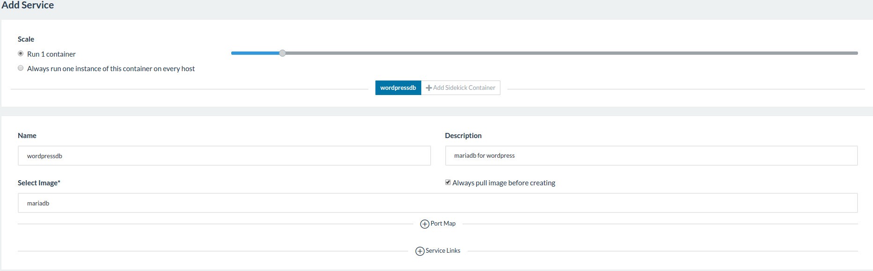This screenshot has width=873, height=271.
Task: Click the Name field label
Action: click(27, 136)
